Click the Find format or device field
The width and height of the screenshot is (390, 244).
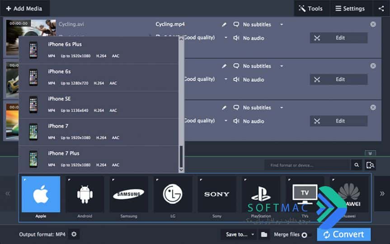(307, 165)
